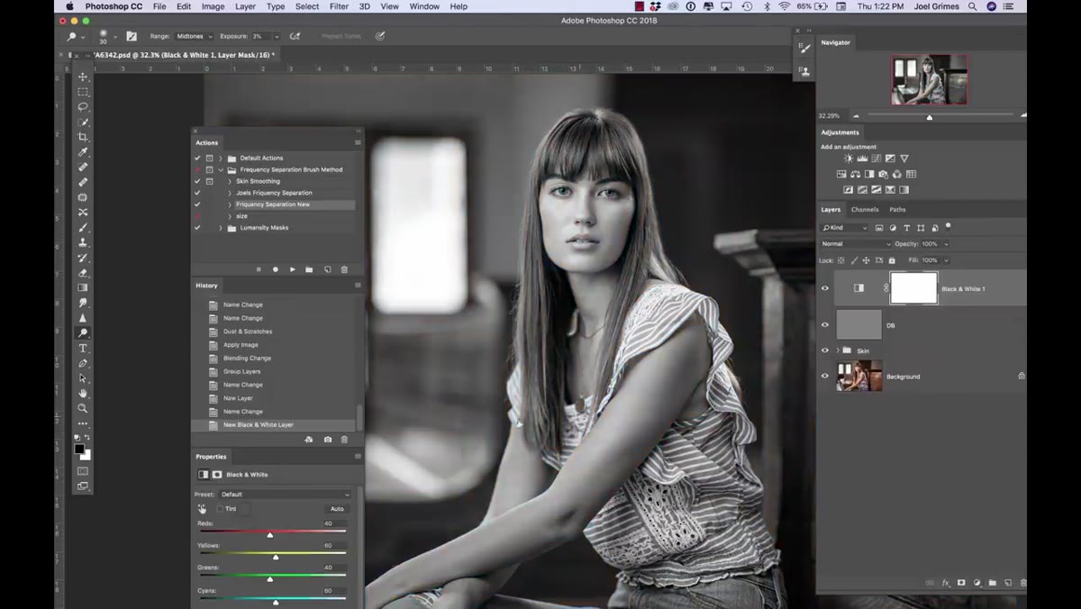Select the Eyedropper tool
The image size is (1081, 609).
pyautogui.click(x=83, y=152)
